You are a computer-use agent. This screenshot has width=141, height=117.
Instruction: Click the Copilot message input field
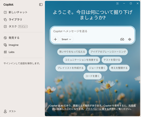tap(92, 31)
